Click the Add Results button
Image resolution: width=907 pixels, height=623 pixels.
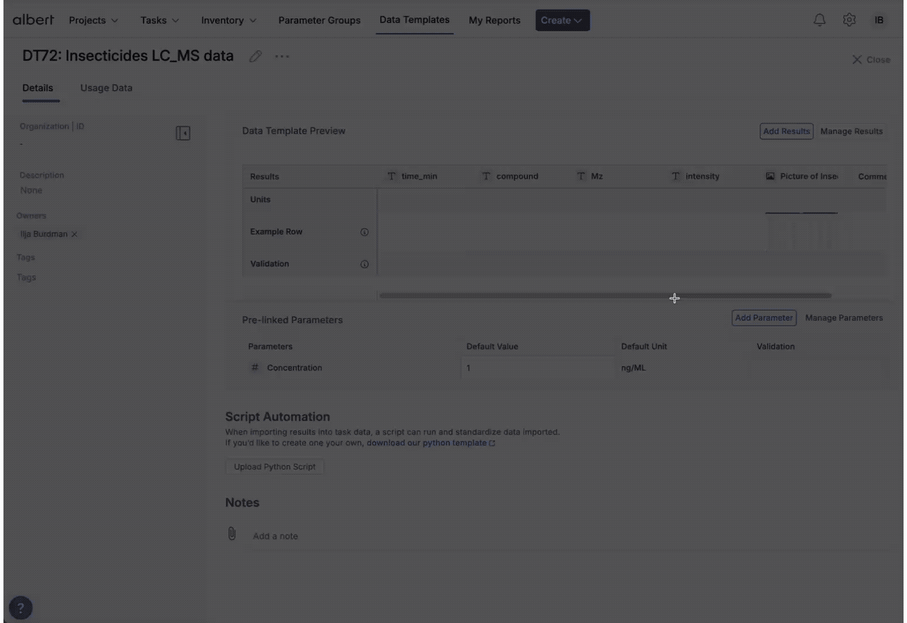point(786,132)
